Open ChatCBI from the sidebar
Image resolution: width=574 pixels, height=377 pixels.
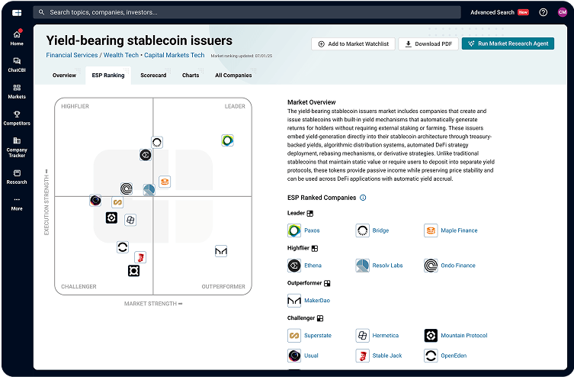[x=17, y=64]
